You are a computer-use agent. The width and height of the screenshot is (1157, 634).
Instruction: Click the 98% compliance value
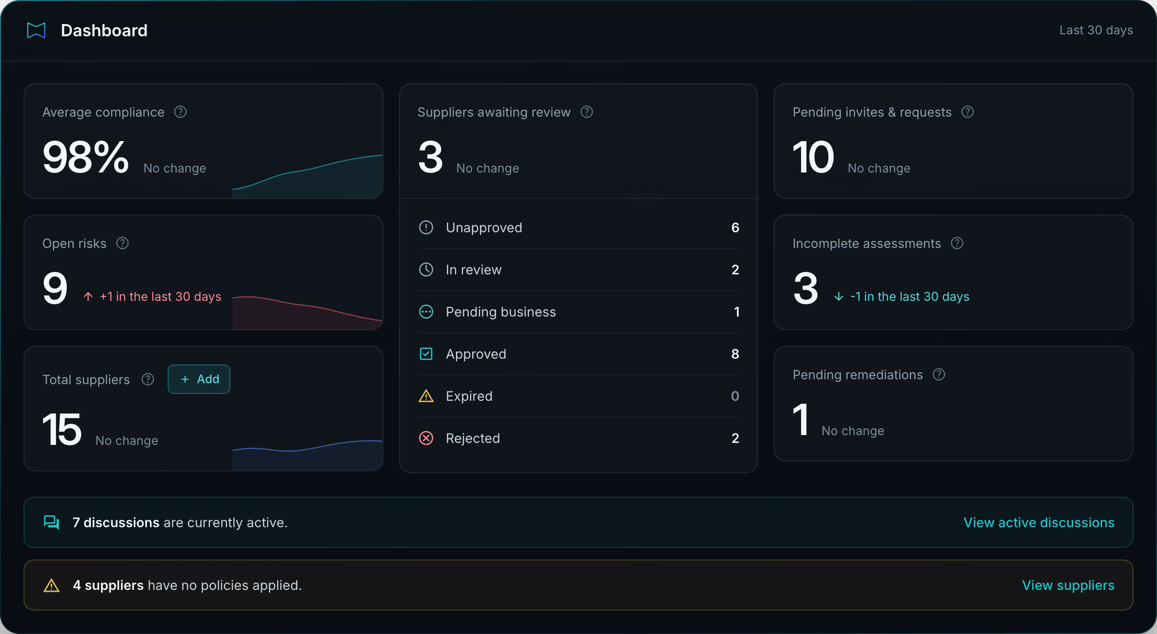(x=86, y=157)
